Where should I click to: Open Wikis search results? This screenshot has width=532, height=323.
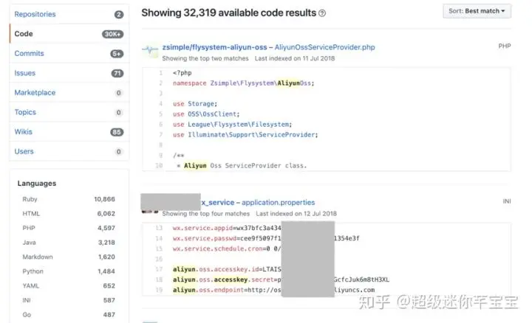24,132
